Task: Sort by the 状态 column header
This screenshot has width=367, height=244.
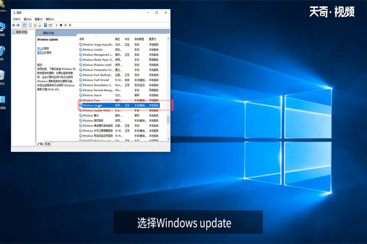Action: point(128,39)
